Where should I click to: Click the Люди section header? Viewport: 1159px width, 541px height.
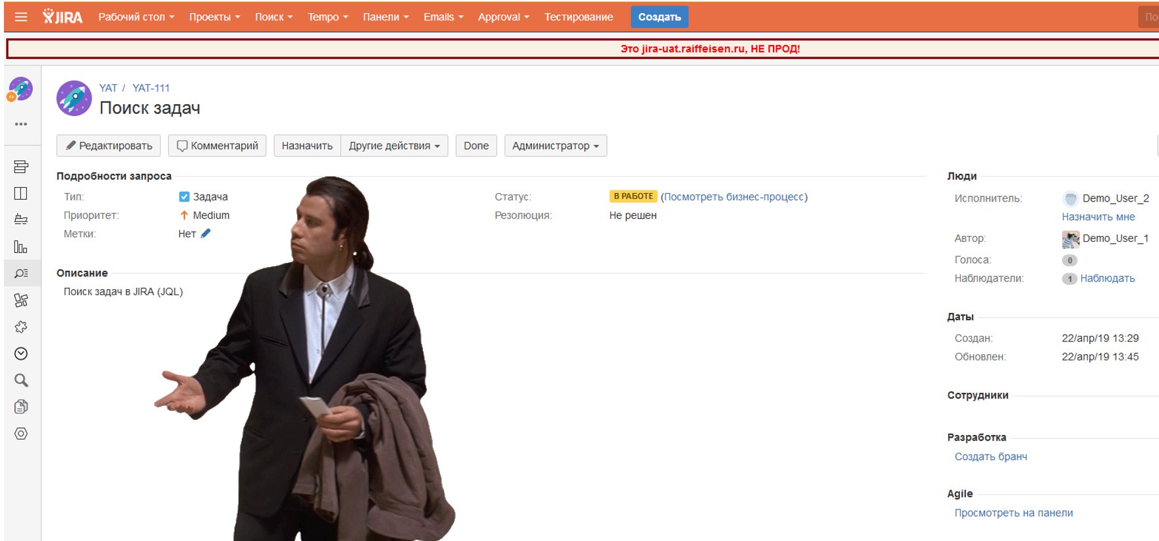click(x=962, y=176)
